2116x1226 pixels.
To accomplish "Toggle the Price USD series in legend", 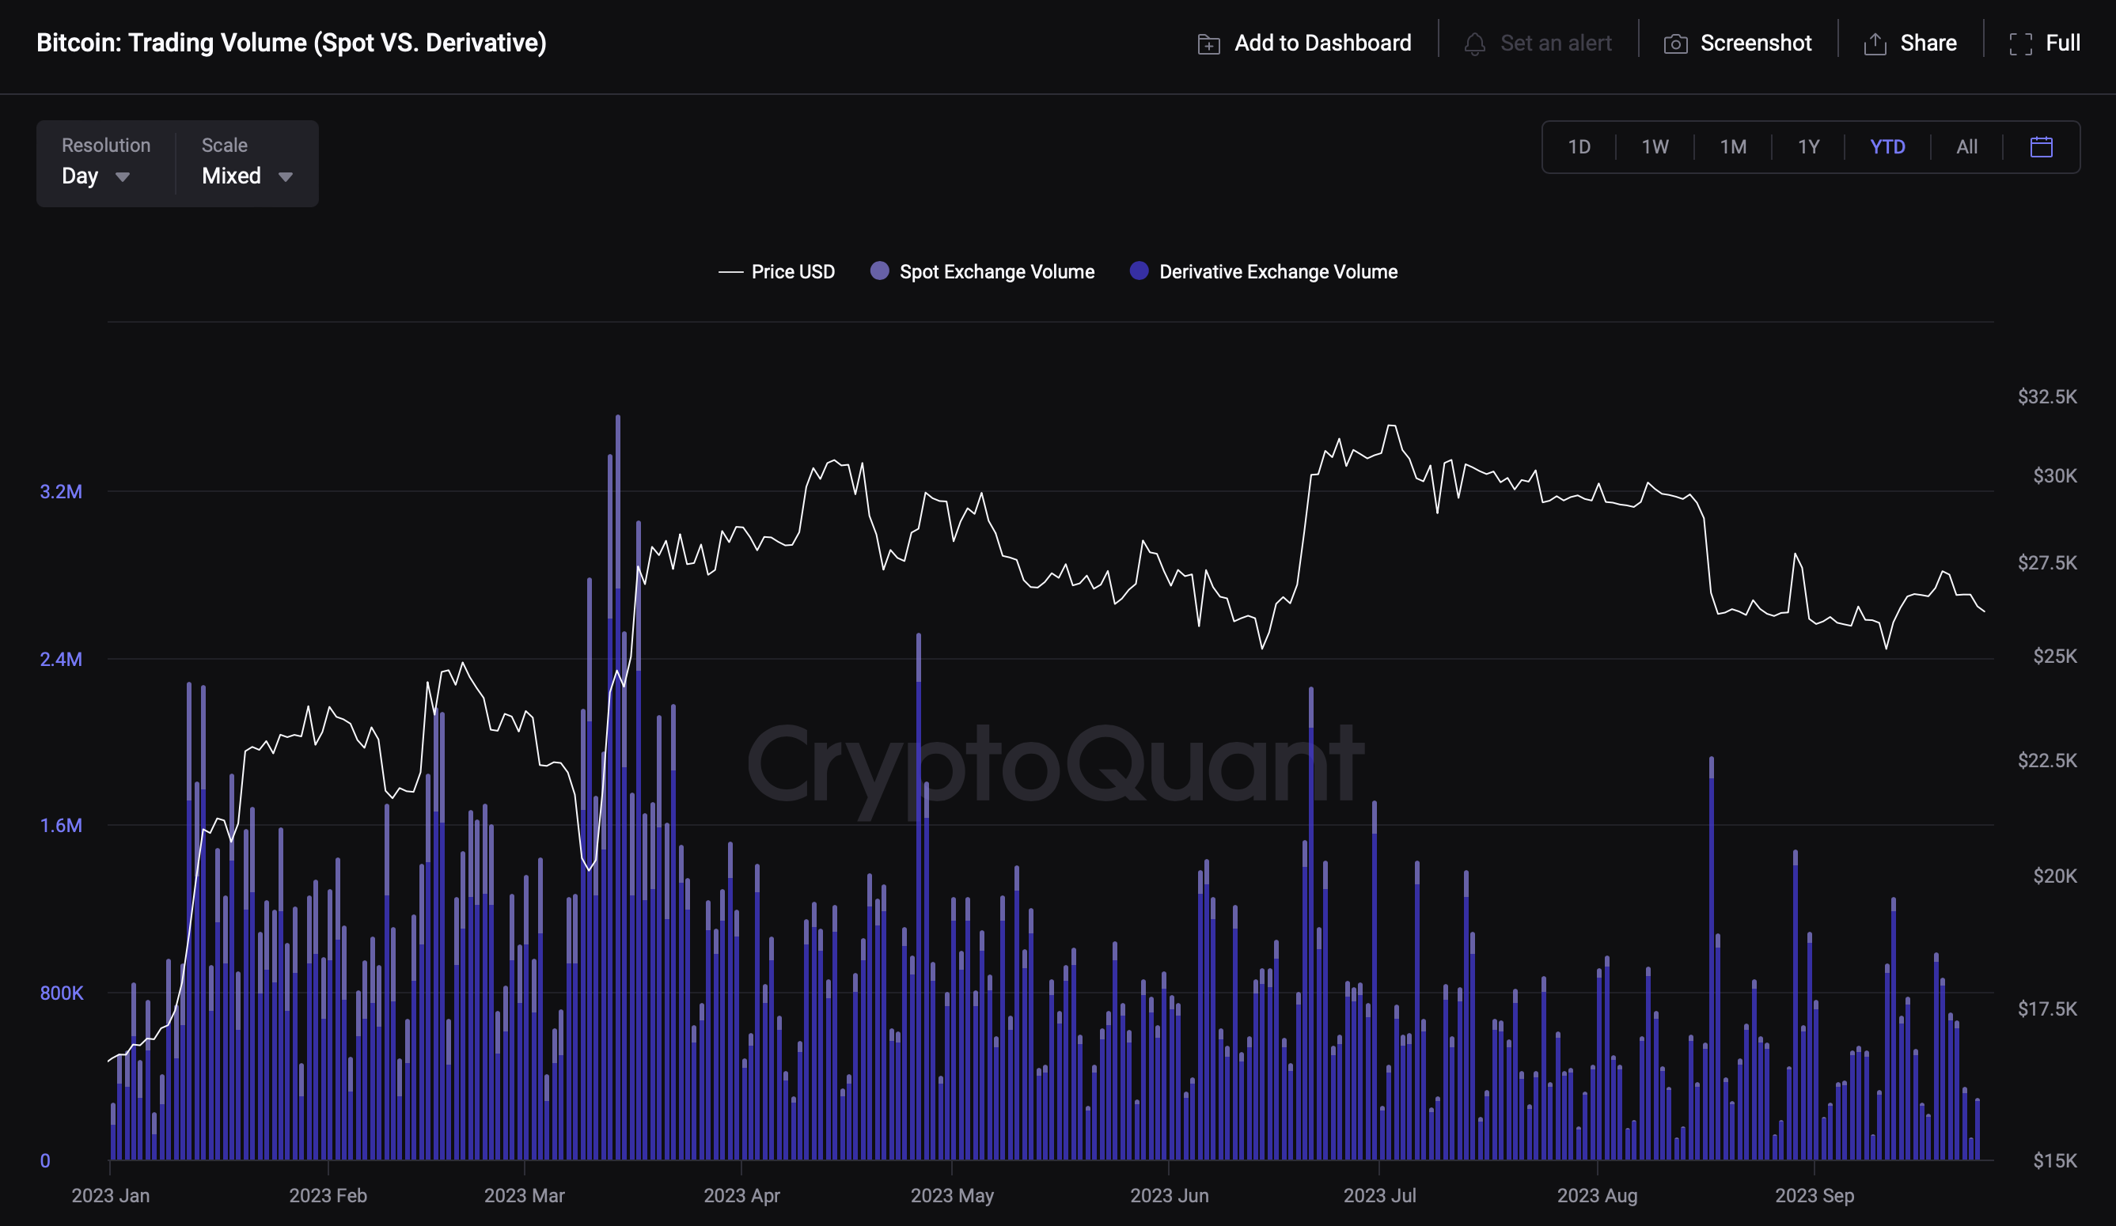I will coord(792,272).
